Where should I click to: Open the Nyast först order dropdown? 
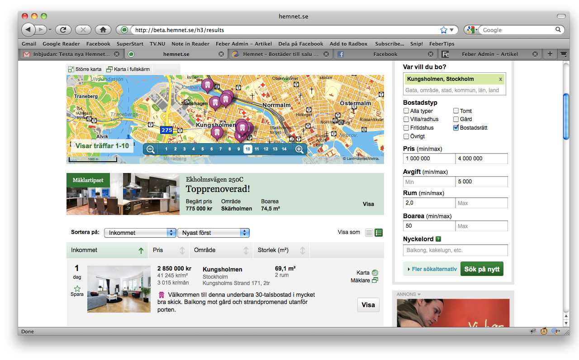pos(213,233)
